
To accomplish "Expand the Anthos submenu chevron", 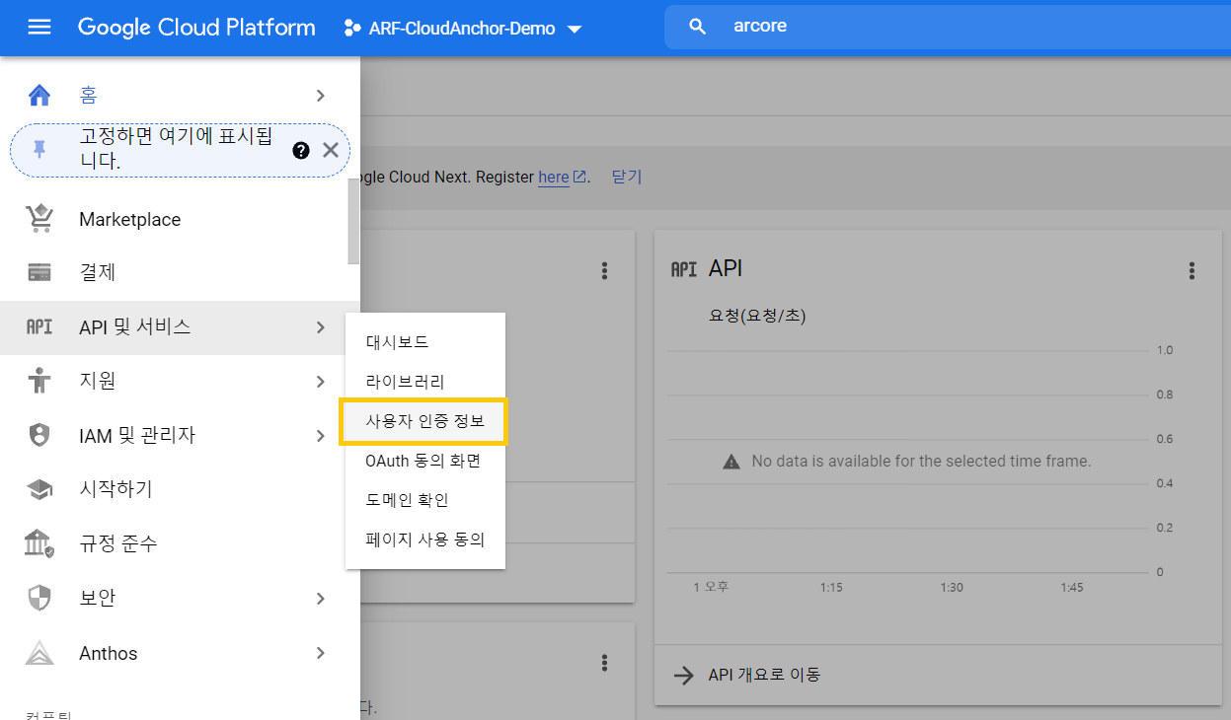I will (x=321, y=653).
